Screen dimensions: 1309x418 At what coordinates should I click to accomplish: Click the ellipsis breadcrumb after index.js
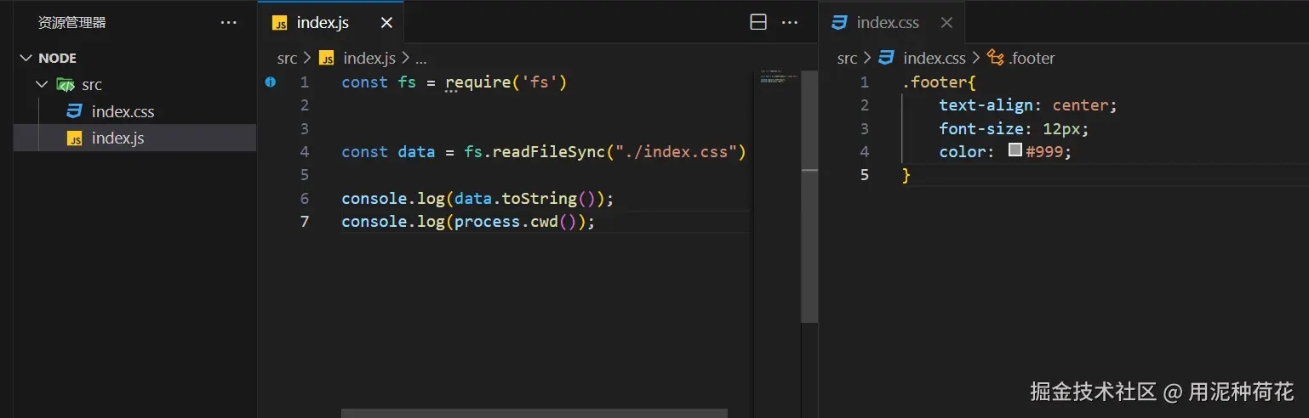pos(420,59)
